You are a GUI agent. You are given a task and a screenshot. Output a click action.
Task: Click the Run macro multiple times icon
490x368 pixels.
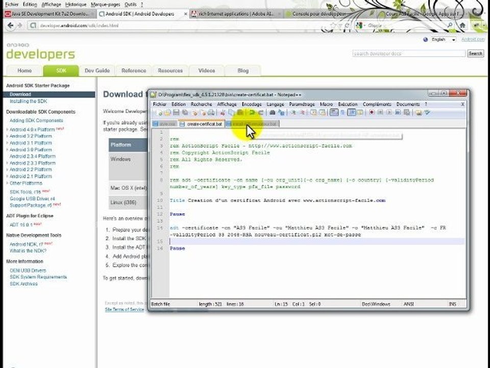398,112
